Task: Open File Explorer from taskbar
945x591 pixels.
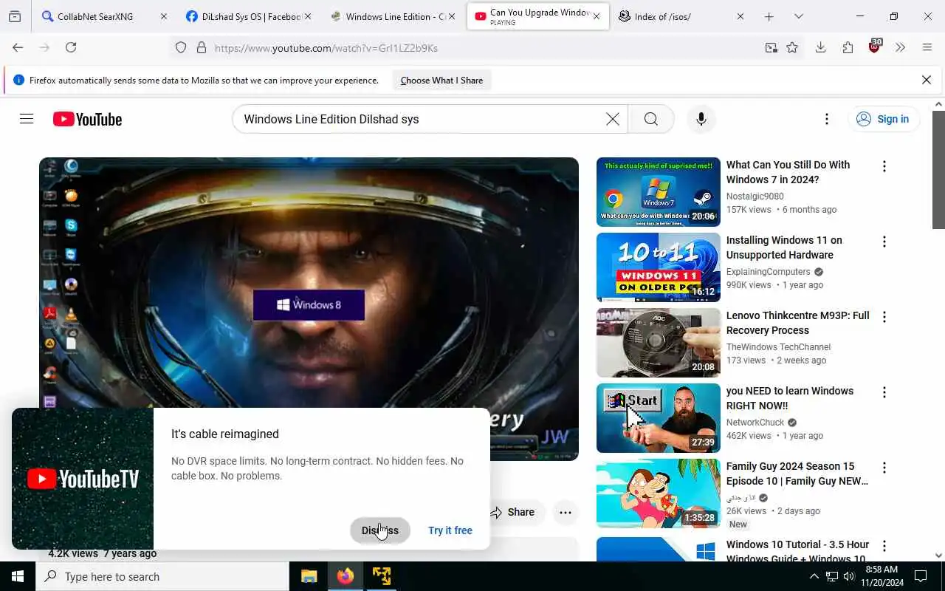Action: pos(309,576)
